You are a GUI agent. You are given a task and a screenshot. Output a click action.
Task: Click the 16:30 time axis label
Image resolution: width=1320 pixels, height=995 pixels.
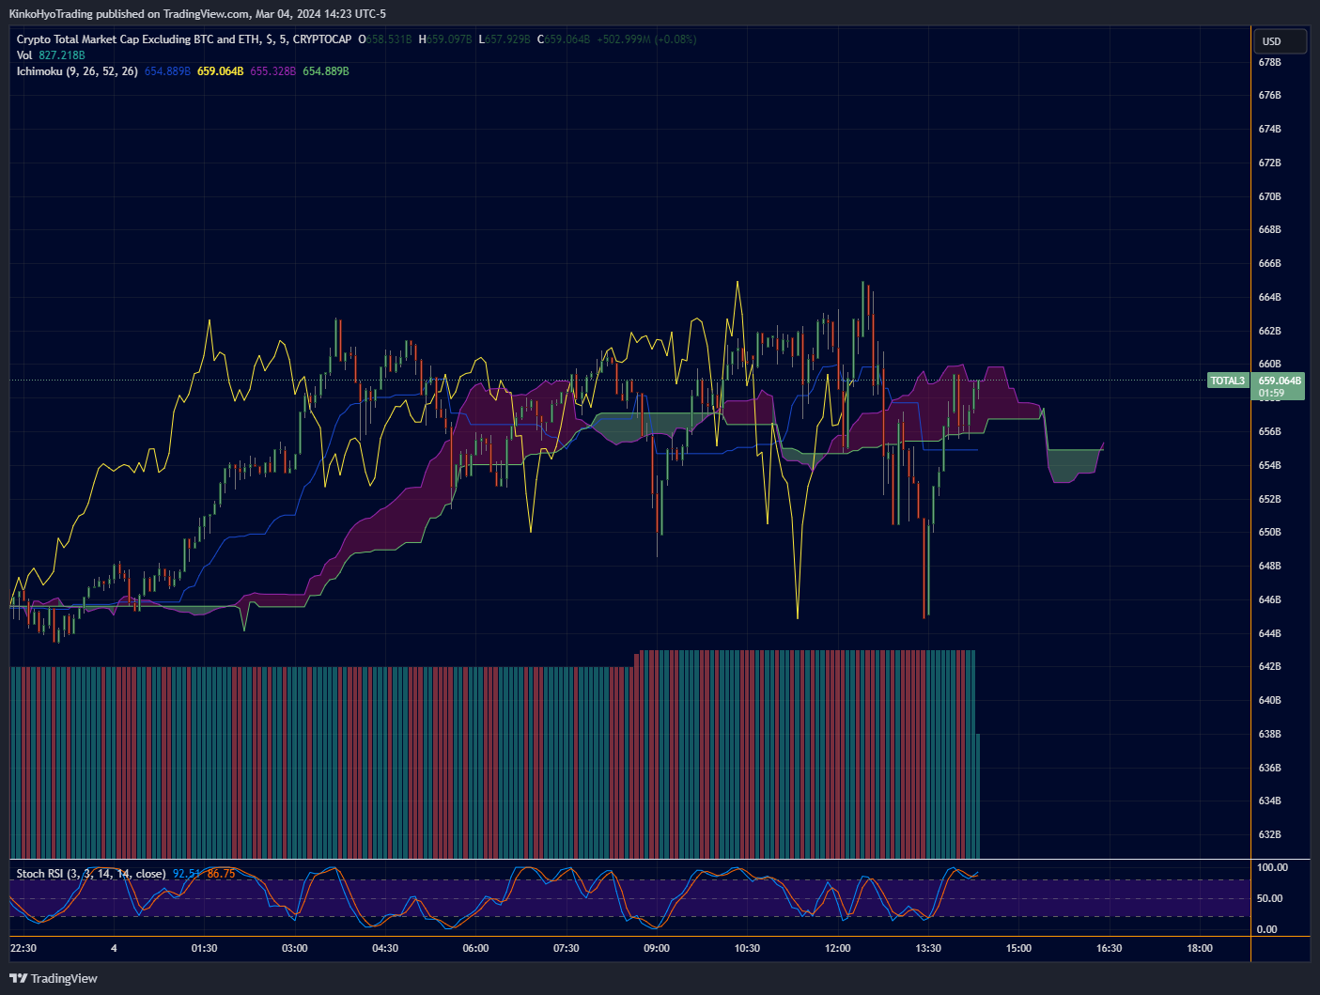pyautogui.click(x=1110, y=948)
